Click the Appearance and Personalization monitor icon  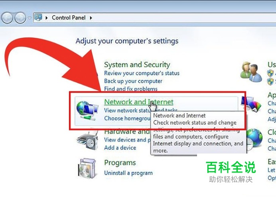point(252,104)
